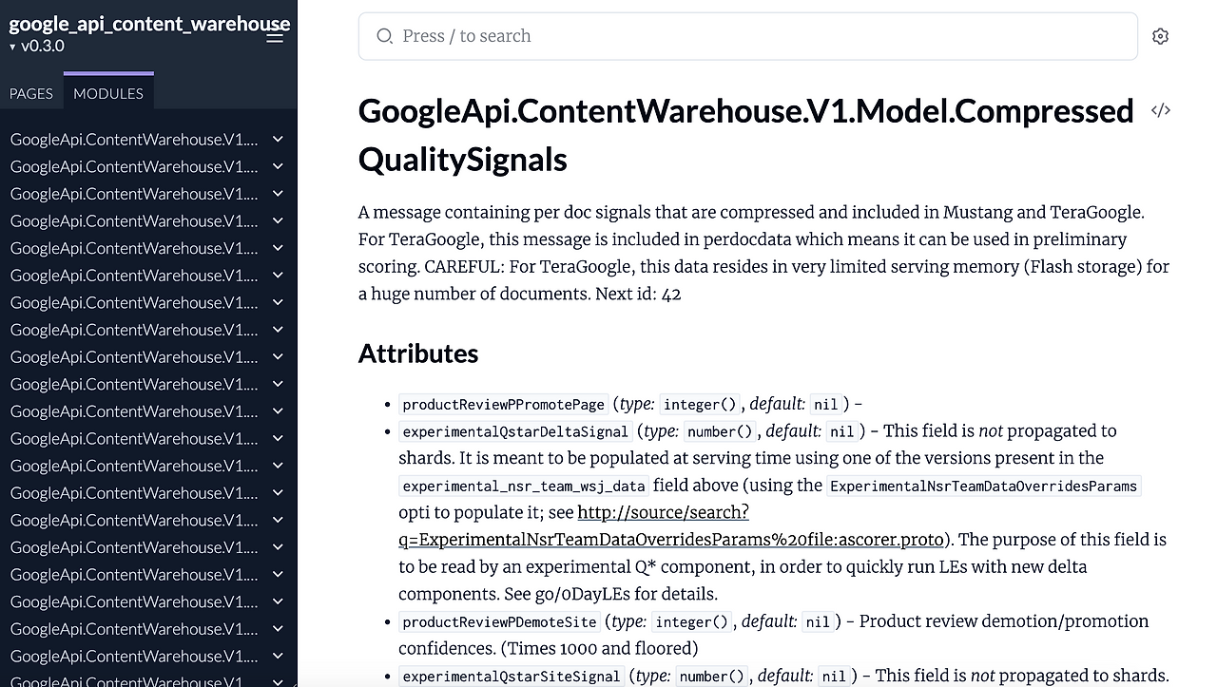Open the topmost GoogleApi.ContentWarehouse.V1 module in the sidebar
1217x687 pixels.
[x=134, y=139]
